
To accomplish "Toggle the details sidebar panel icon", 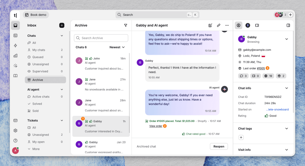I will 288,25.
